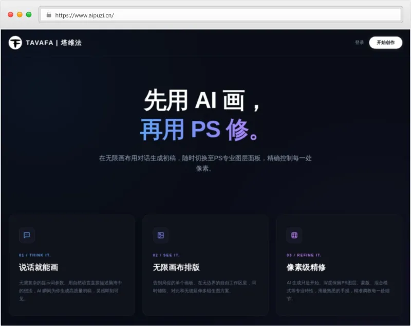411x326 pixels.
Task: Click the image icon in See It card
Action: (161, 235)
